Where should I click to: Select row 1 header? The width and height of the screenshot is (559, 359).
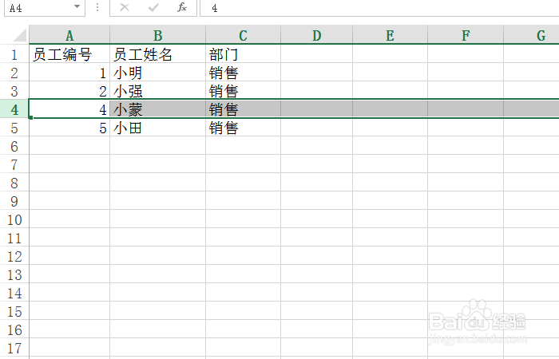14,54
